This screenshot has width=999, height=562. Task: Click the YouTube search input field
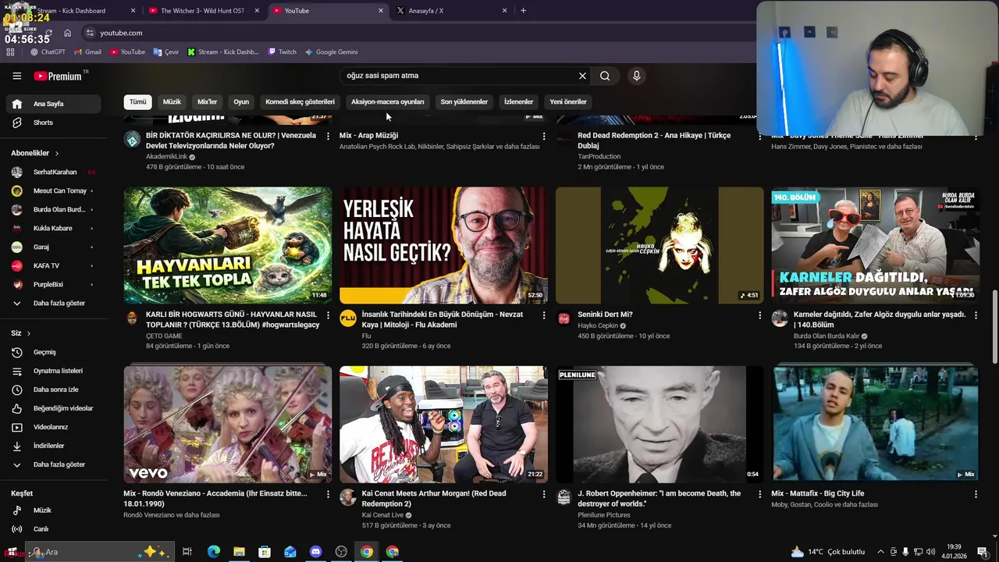(459, 76)
